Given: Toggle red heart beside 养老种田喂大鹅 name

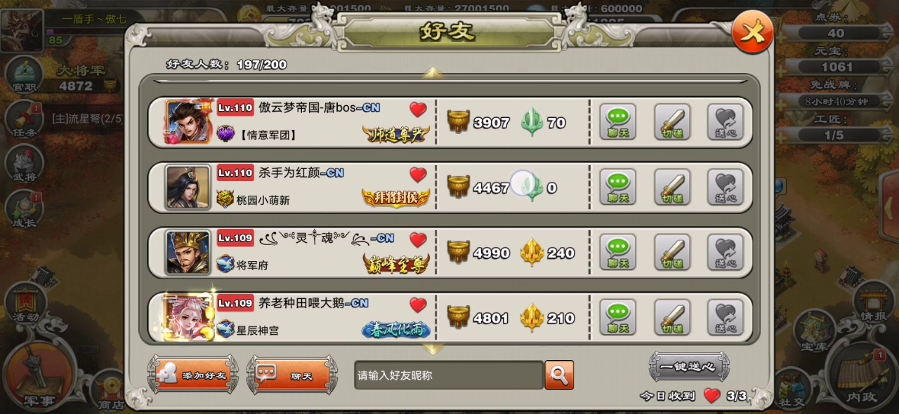Looking at the screenshot, I should pyautogui.click(x=418, y=305).
